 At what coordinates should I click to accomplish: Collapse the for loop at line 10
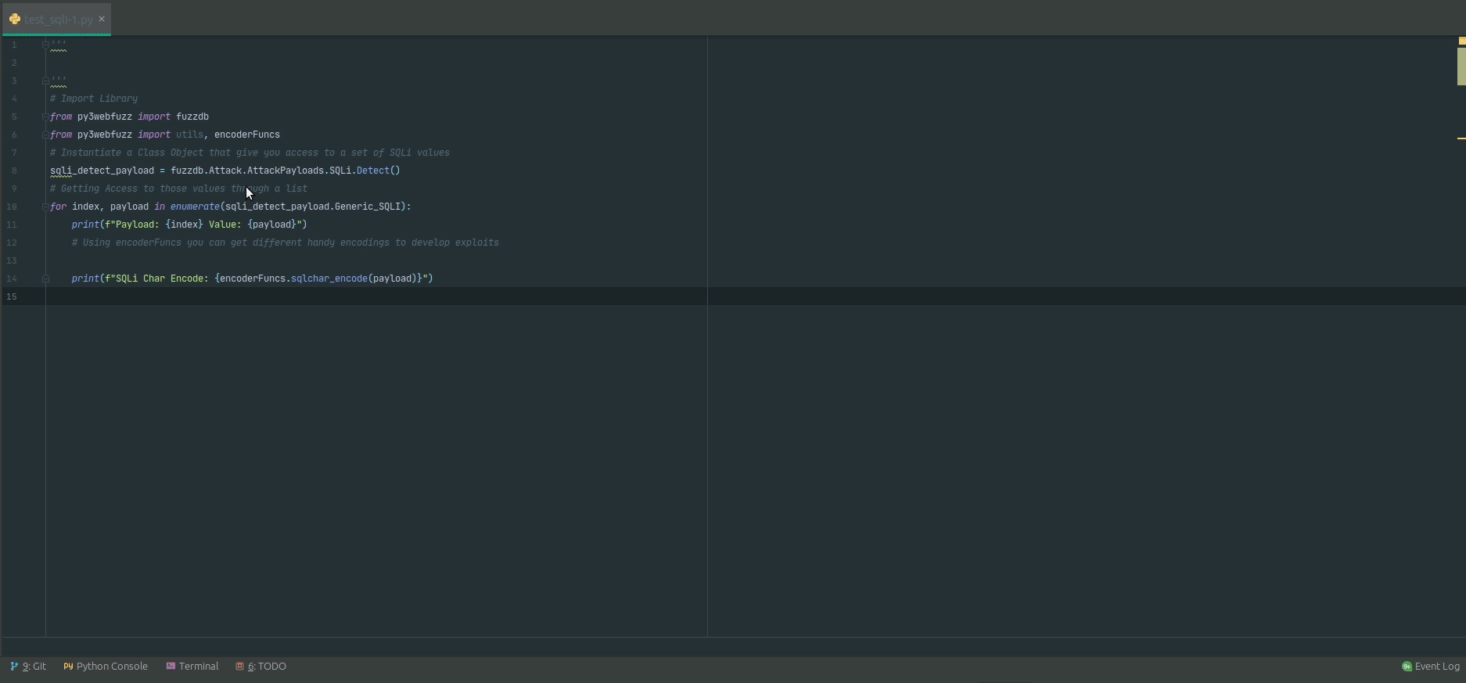coord(45,207)
